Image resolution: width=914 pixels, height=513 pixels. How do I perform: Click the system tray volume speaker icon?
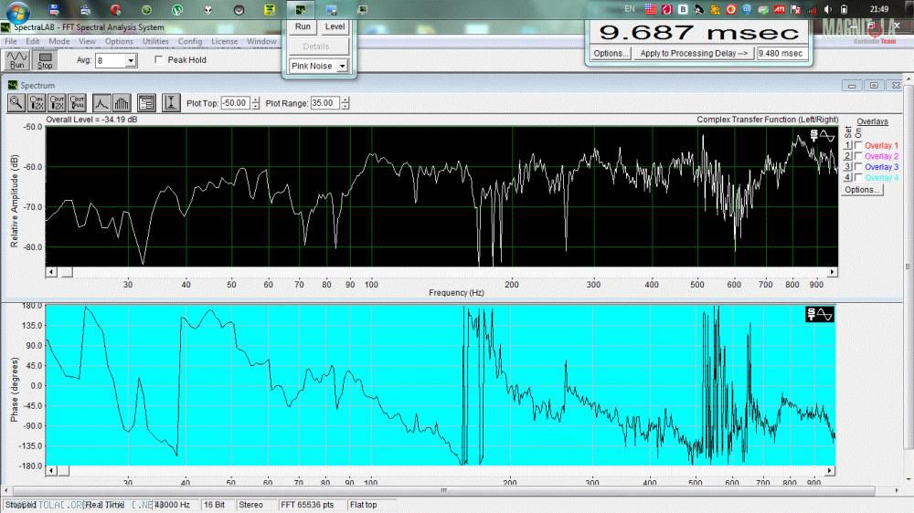828,9
